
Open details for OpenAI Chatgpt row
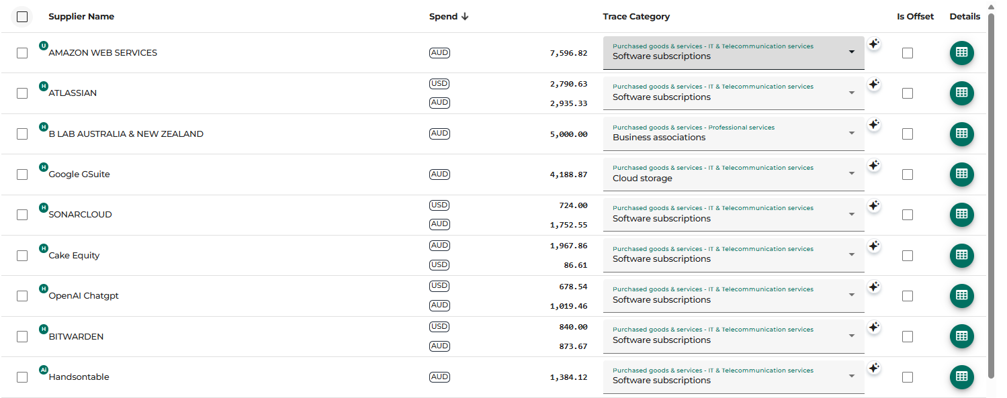tap(961, 296)
